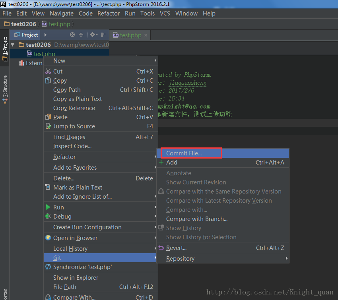Open the View menu

click(38, 14)
